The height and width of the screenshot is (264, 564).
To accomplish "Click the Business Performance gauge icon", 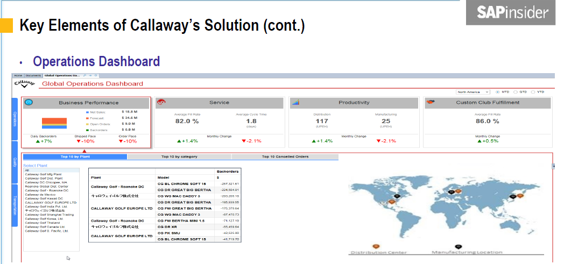I will click(x=30, y=102).
